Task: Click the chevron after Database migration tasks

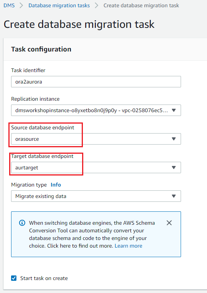Action: coord(97,5)
